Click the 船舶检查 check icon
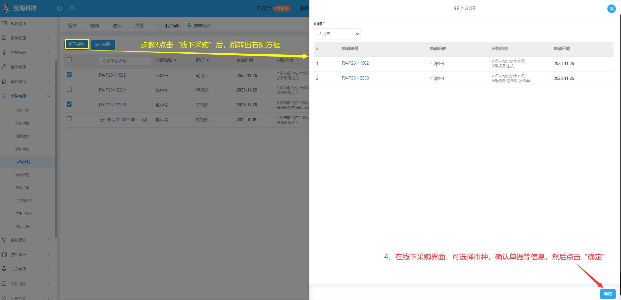 click(4, 298)
